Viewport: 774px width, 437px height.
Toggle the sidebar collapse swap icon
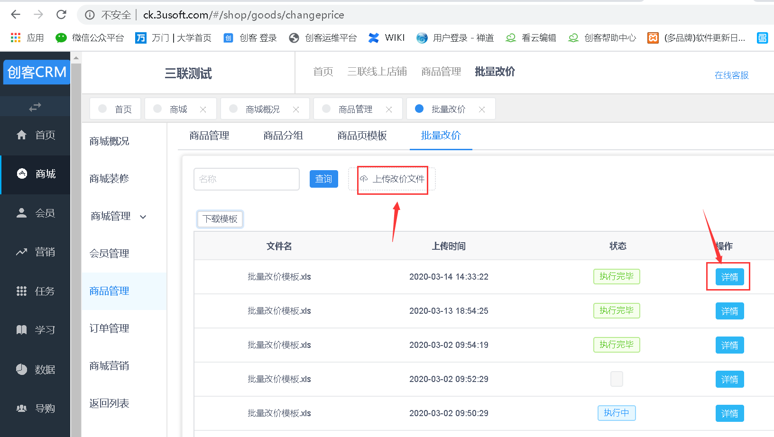(x=35, y=107)
